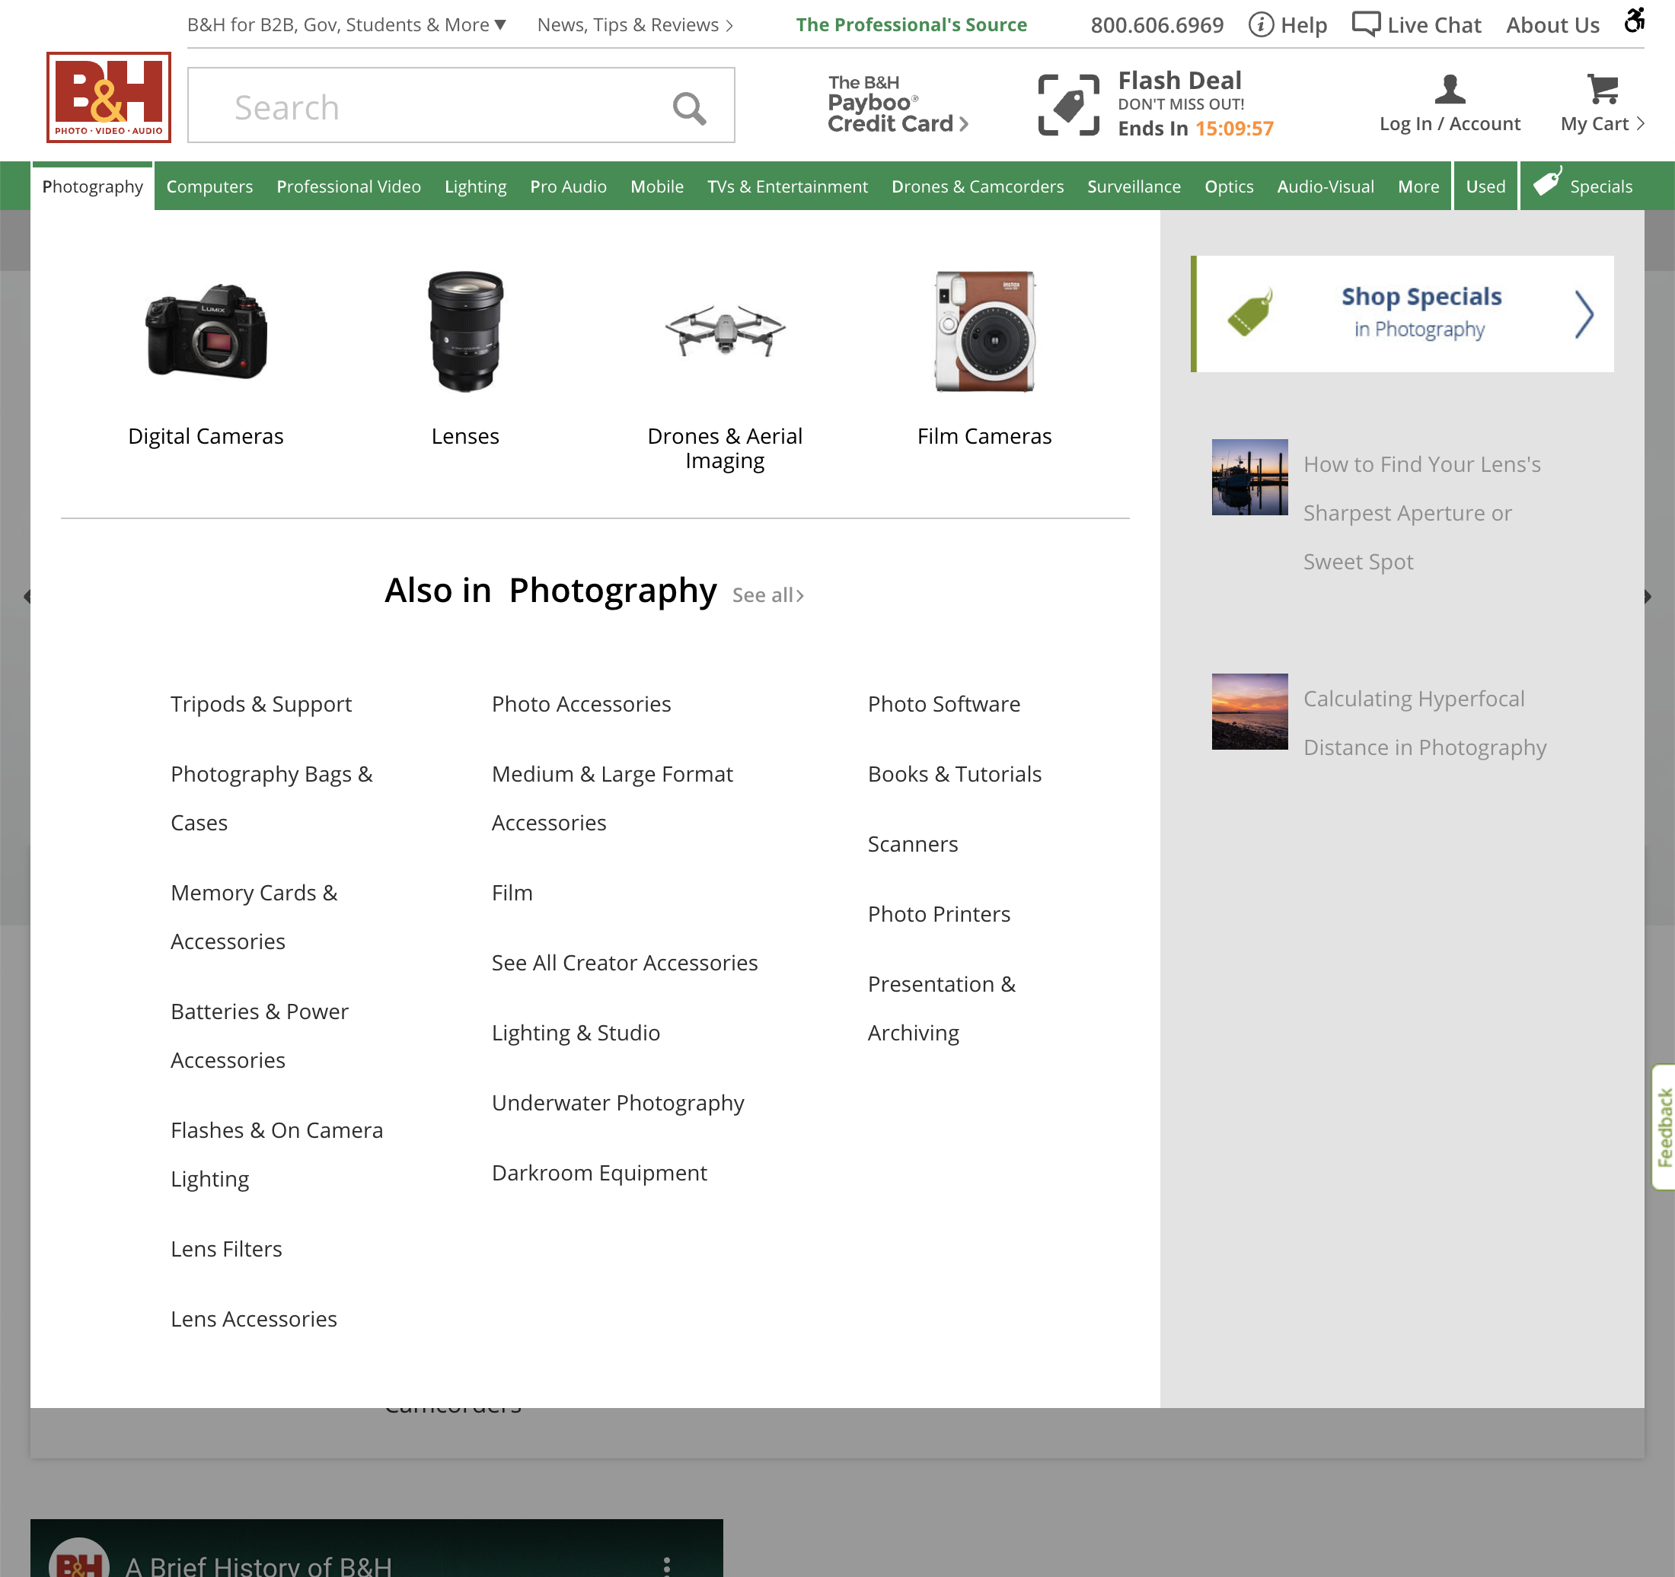Select the Used section in the navigation

tap(1485, 186)
